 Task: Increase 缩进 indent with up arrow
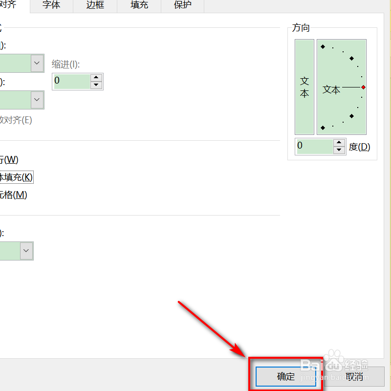click(96, 77)
